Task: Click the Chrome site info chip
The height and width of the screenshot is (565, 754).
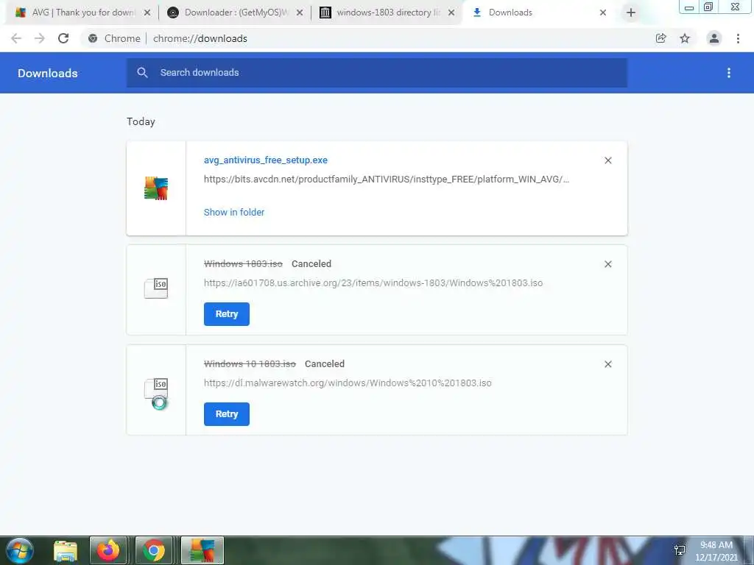Action: (x=114, y=38)
